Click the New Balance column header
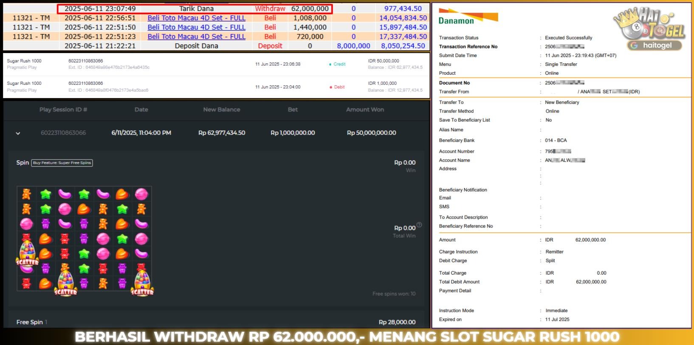Screen dimensions: 694x345 tap(222, 109)
